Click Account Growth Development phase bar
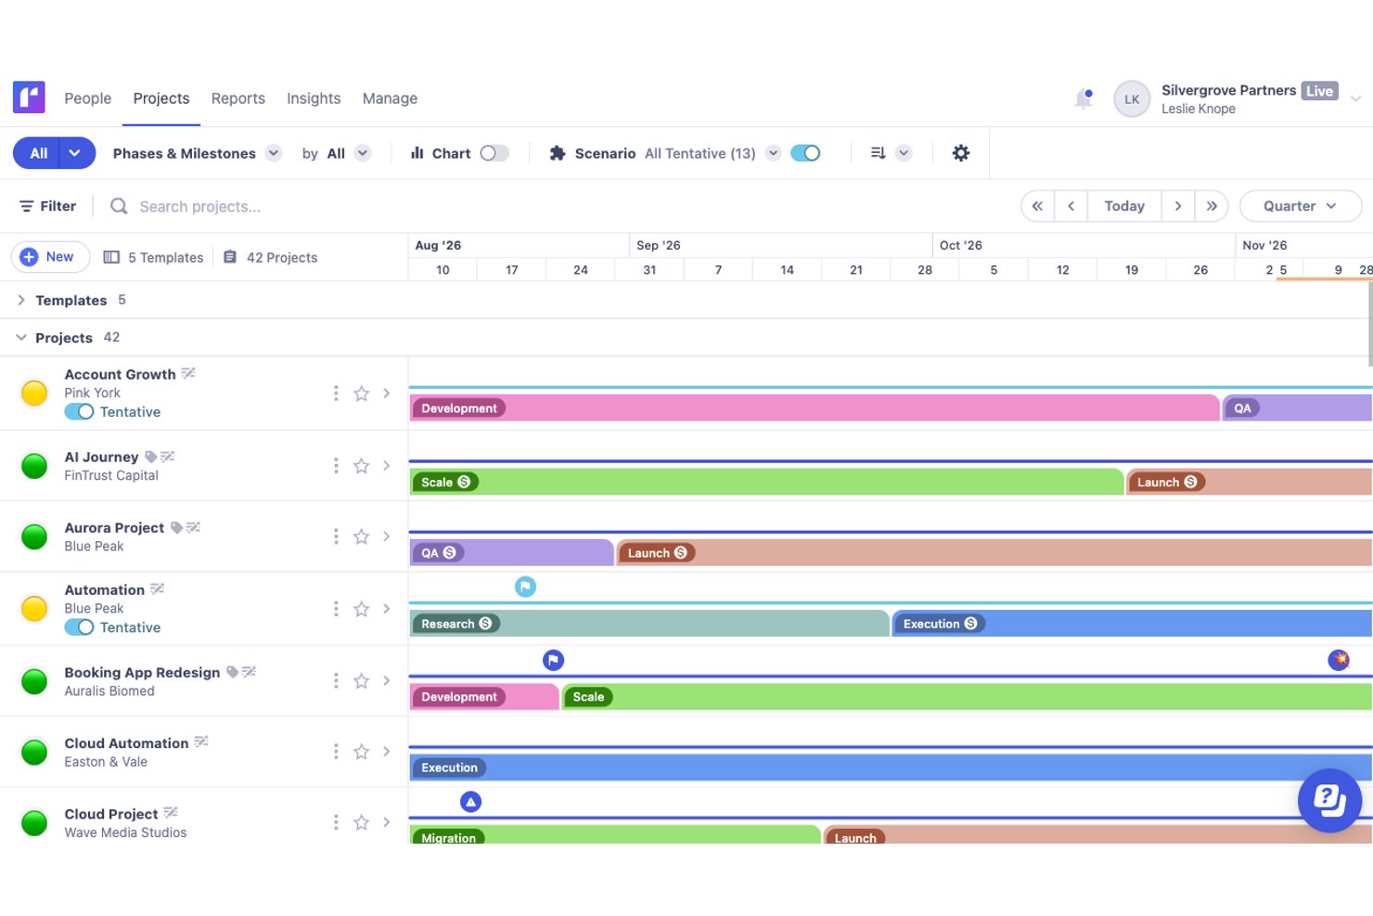Viewport: 1373px width, 916px height. [815, 408]
